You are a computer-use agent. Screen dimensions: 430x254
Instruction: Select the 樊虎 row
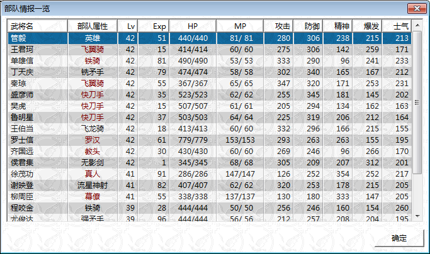coord(210,106)
